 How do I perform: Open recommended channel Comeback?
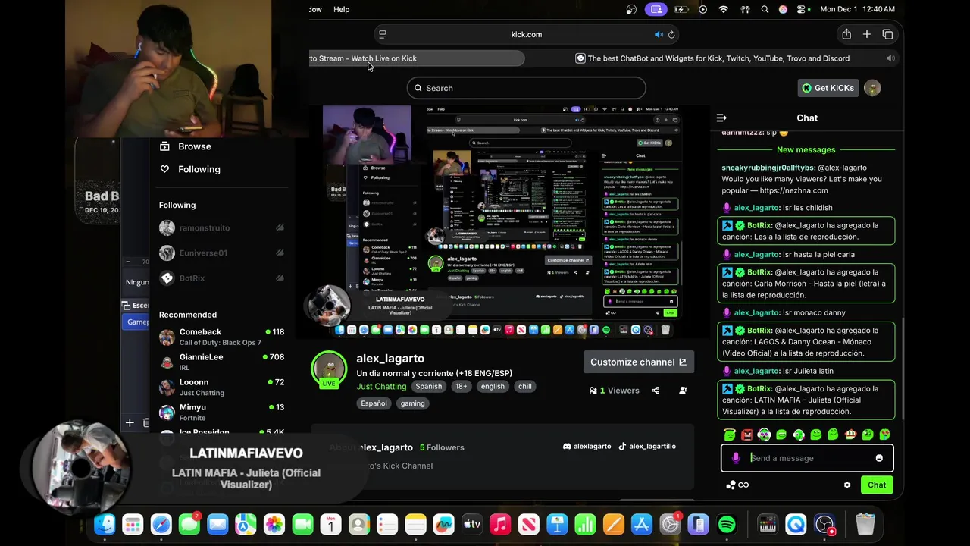pos(221,337)
